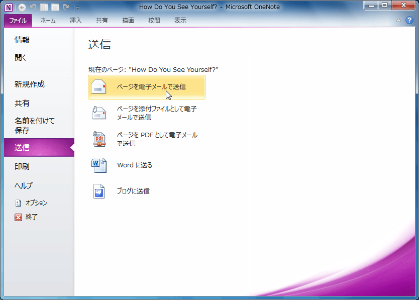The image size is (419, 300).
Task: Click the Redo icon in quick access toolbar
Action: [x=66, y=7]
